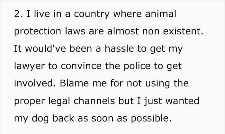
Task: Click the word "laws" in second line
Action: (x=75, y=31)
